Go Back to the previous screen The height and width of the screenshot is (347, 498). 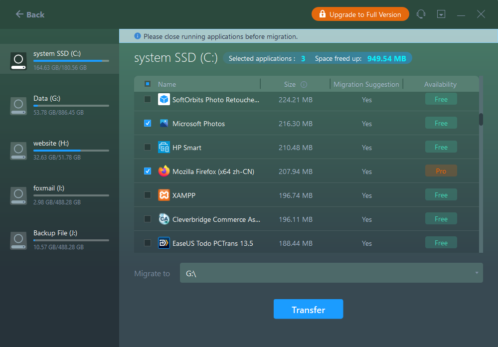point(30,14)
